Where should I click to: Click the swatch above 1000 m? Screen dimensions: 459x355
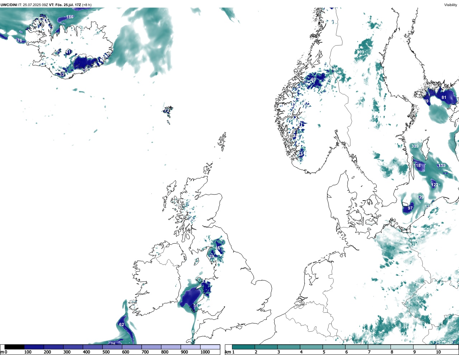[210, 347]
